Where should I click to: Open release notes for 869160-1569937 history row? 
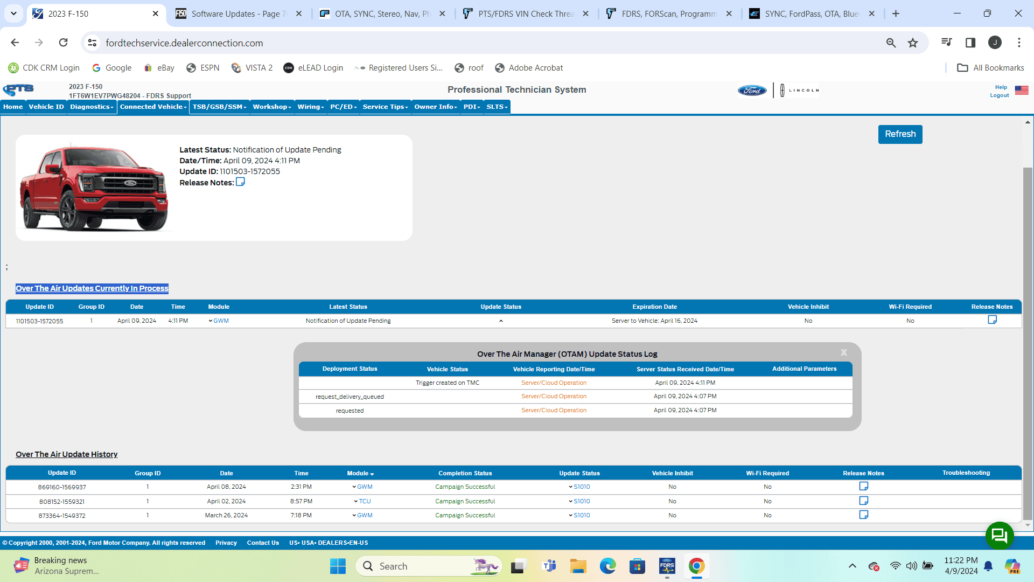(863, 487)
